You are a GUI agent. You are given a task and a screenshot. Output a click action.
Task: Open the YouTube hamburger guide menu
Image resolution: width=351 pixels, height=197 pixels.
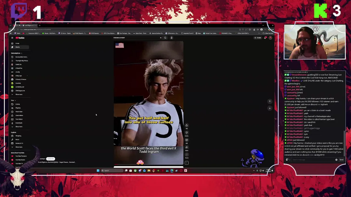coord(12,38)
